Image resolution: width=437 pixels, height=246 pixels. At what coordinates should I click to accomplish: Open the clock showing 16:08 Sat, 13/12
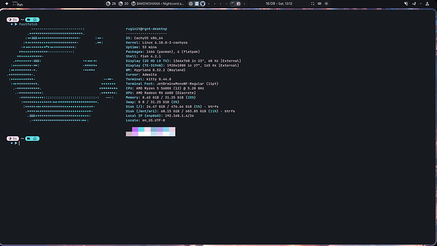279,4
